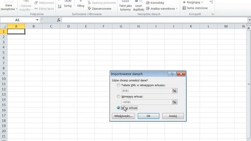Click the $A$1 XML table location field
Viewport: 251px width, 141px height.
146,91
